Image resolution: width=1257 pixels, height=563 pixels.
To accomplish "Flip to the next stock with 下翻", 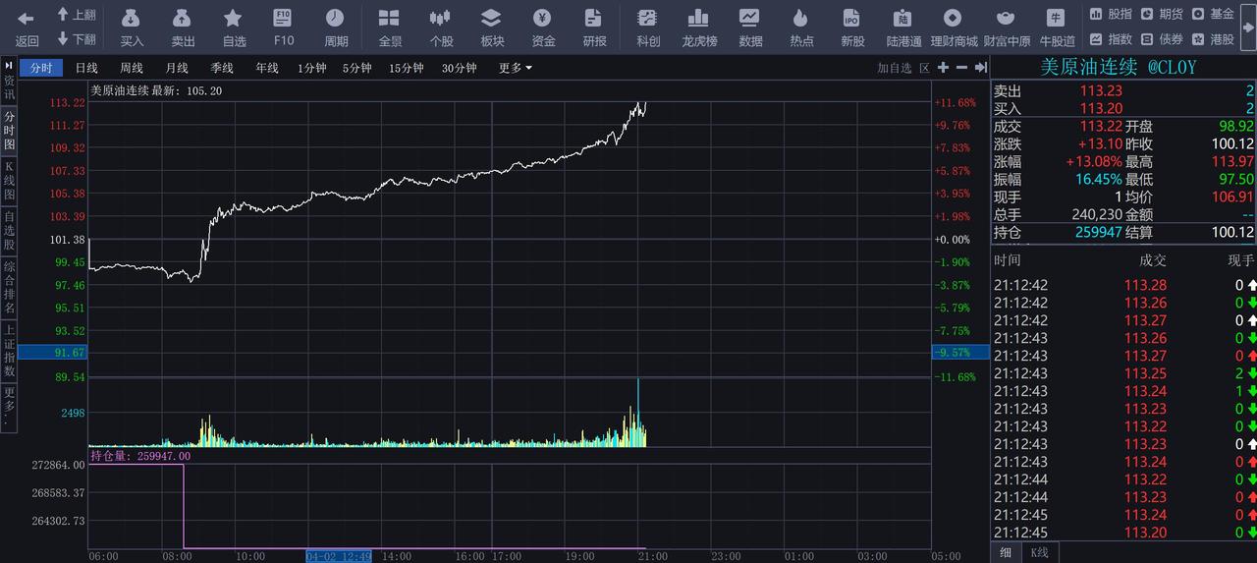I will pos(76,39).
